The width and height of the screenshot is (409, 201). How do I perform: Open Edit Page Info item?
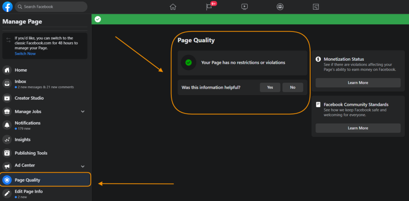click(28, 191)
